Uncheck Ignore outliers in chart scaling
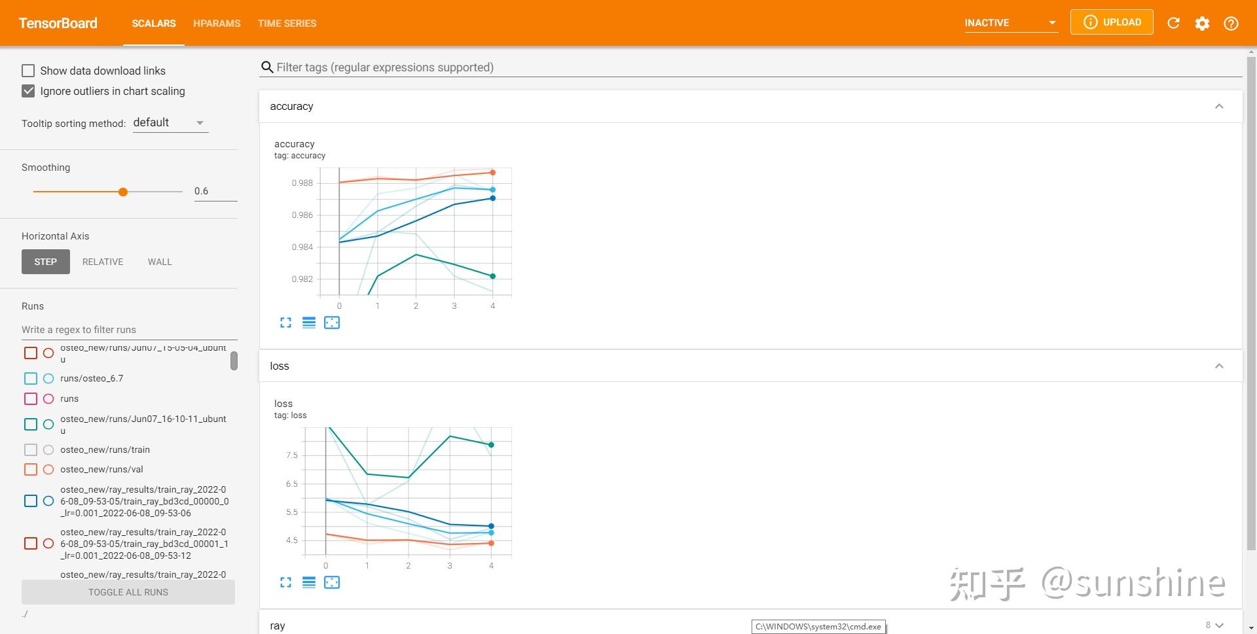 (x=28, y=91)
